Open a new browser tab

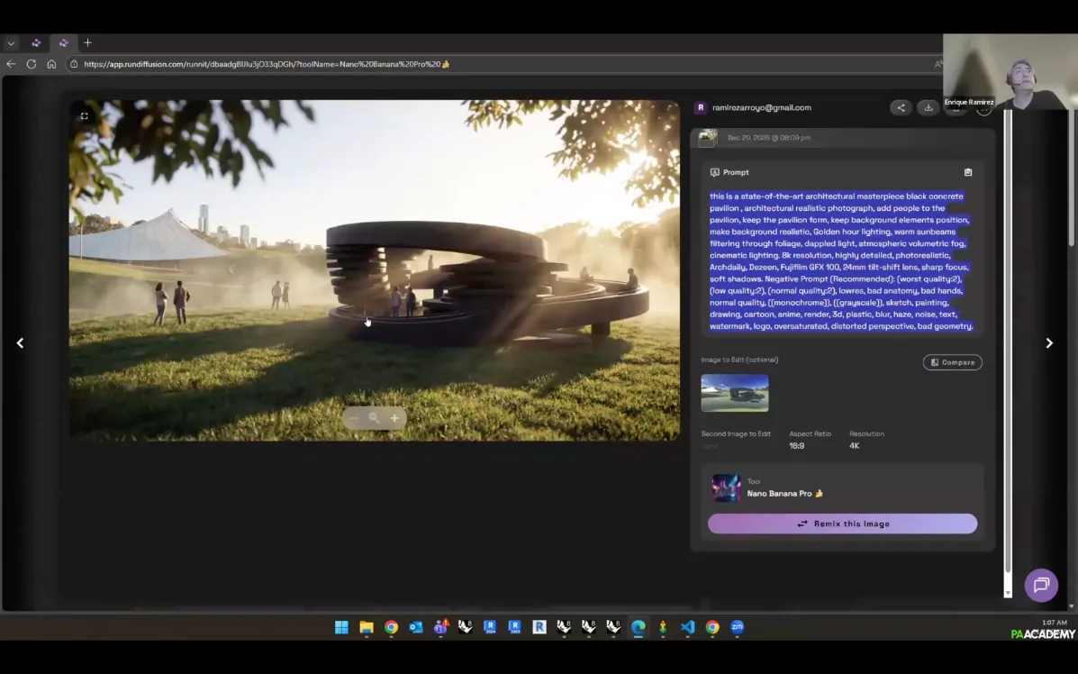pos(87,43)
